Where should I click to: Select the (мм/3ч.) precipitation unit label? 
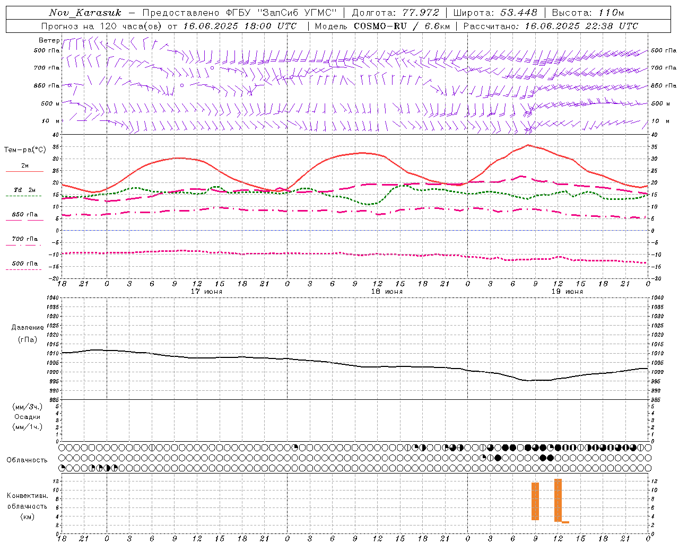tap(28, 407)
